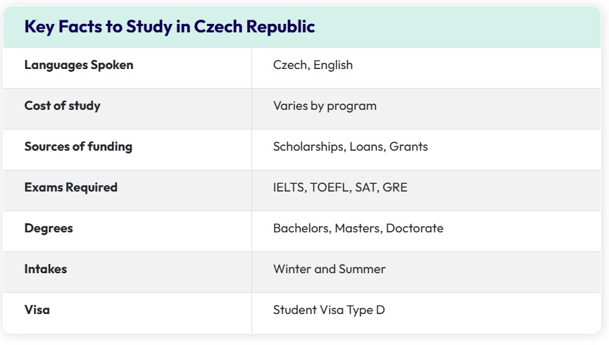Select the 'Sources of funding' label
This screenshot has height=345, width=609.
[78, 146]
